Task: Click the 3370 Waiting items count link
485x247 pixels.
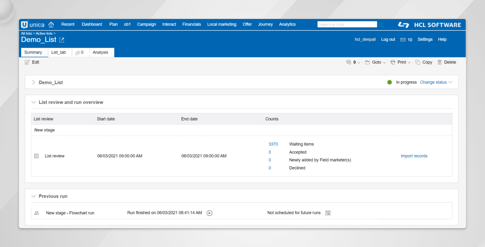Action: [x=273, y=144]
